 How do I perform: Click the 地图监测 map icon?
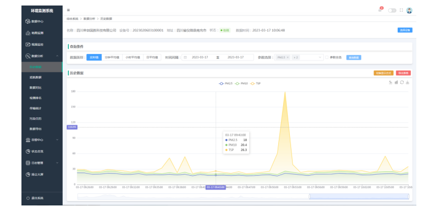click(28, 33)
